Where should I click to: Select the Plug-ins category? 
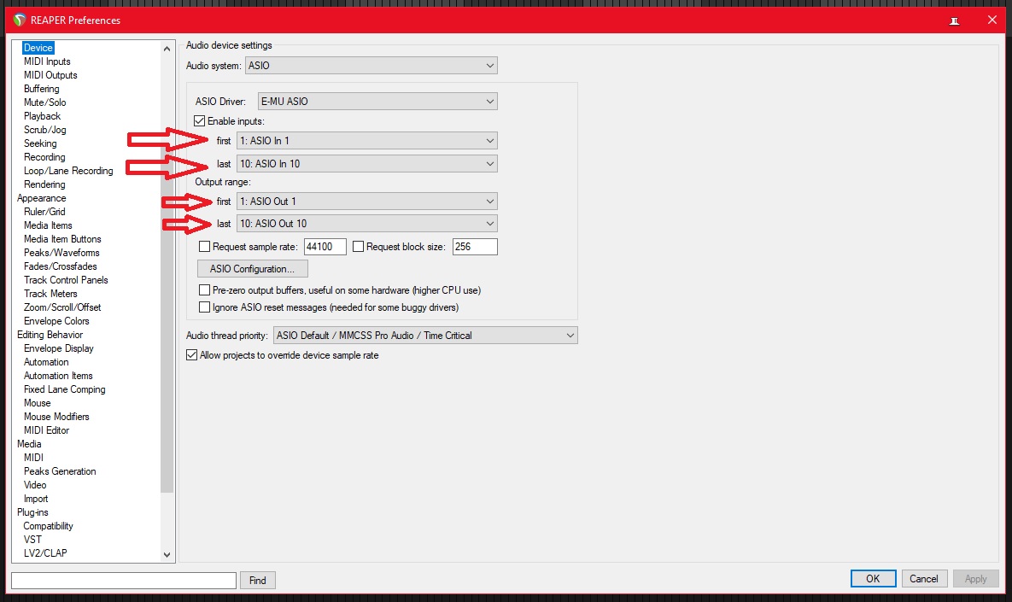32,512
